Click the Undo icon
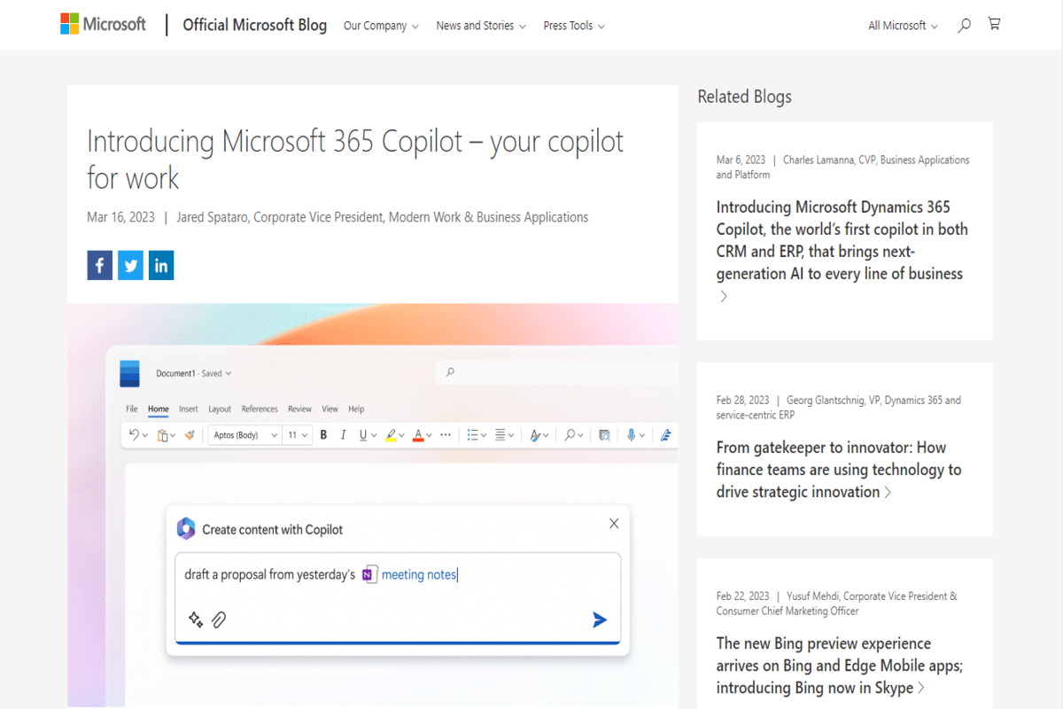This screenshot has width=1063, height=709. tap(133, 434)
